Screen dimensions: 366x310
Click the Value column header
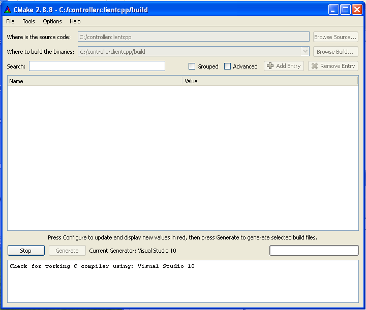pos(270,81)
